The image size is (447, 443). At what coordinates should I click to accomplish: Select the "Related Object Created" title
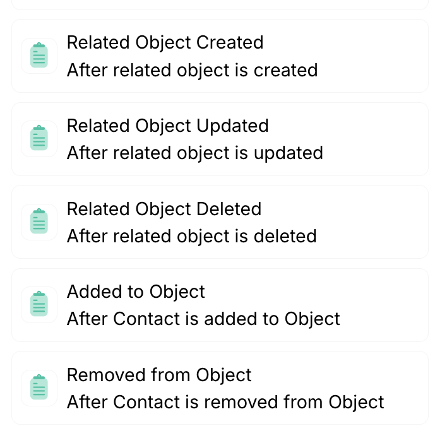(165, 42)
